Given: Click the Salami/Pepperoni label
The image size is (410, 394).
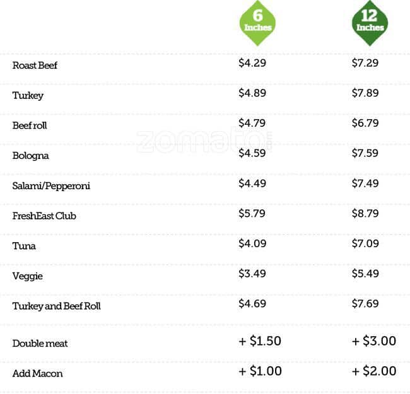Looking at the screenshot, I should click(51, 186).
